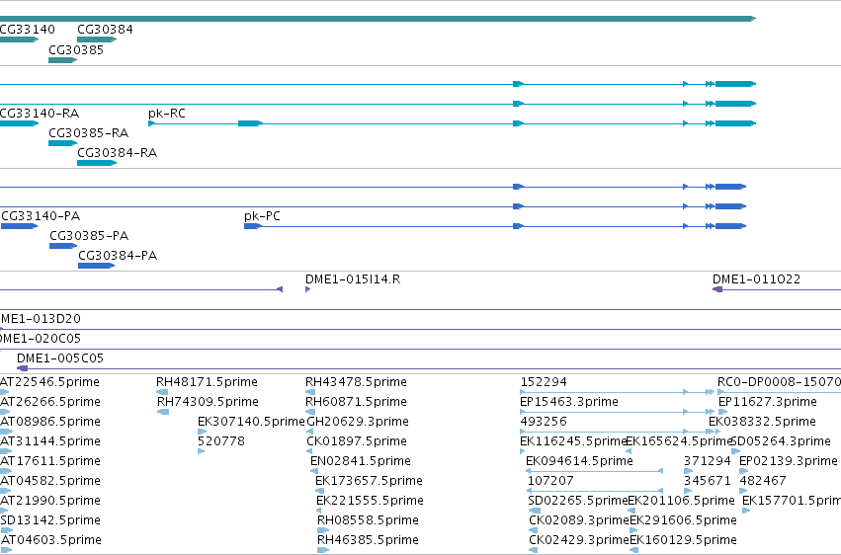Screen dimensions: 841x555
Task: Click the SD13142.5prime EST label
Action: point(50,520)
